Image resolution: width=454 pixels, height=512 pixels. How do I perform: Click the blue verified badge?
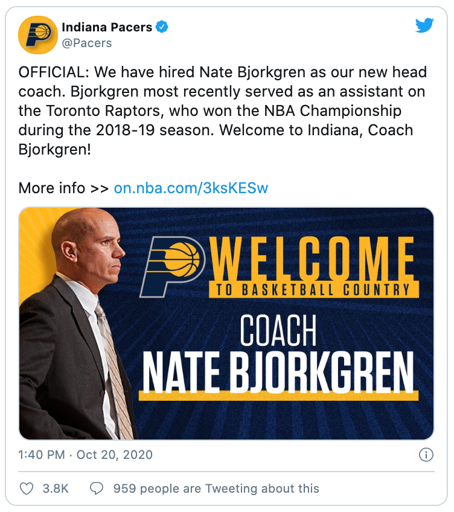tap(162, 27)
